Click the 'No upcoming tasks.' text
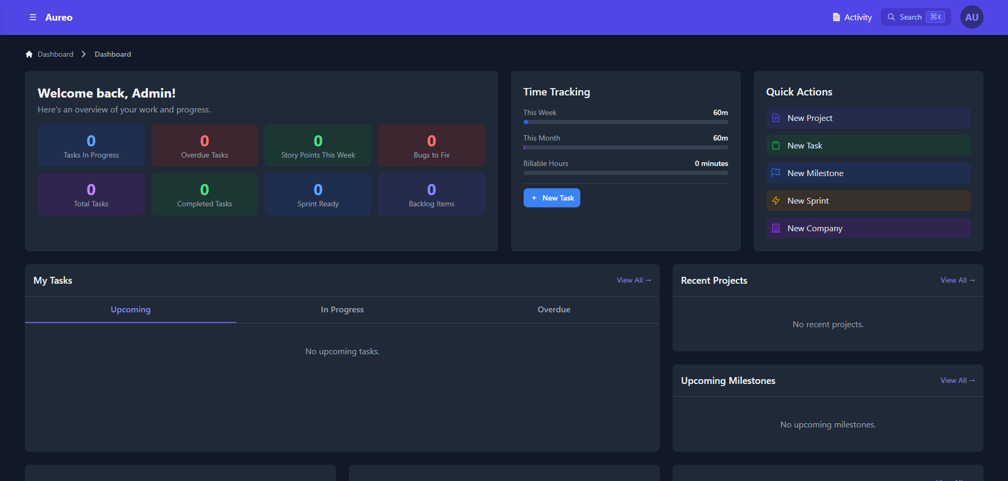 coord(342,352)
